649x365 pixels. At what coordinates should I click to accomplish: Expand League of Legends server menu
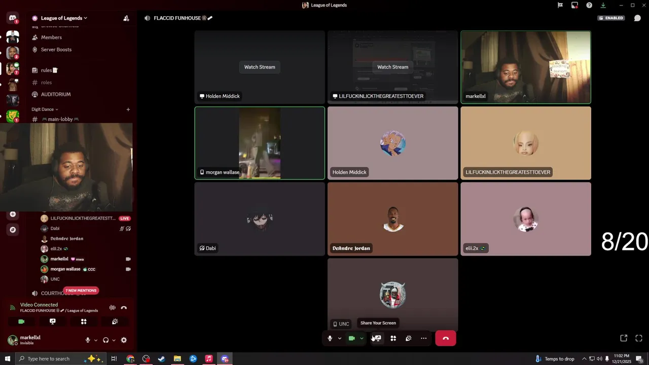64,18
